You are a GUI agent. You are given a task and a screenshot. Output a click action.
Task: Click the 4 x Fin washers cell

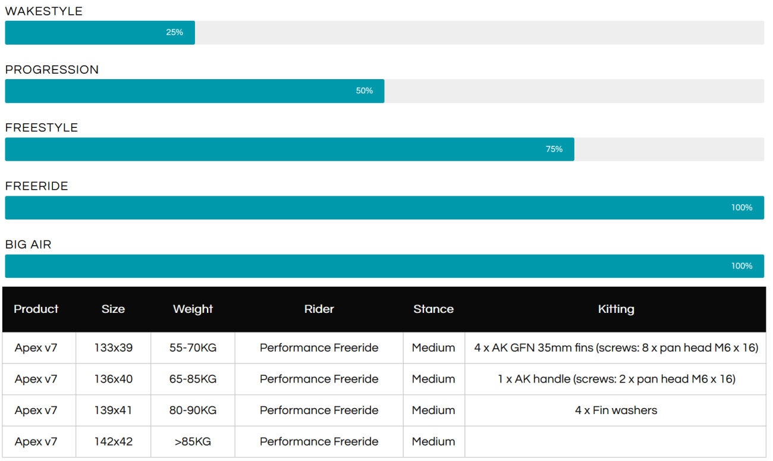[x=615, y=410]
